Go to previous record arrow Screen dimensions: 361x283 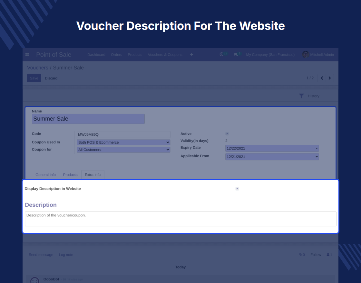coord(322,78)
